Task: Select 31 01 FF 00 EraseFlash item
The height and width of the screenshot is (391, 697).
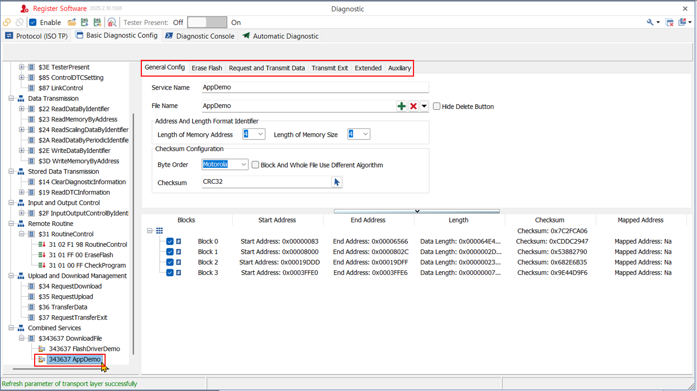Action: (x=81, y=255)
